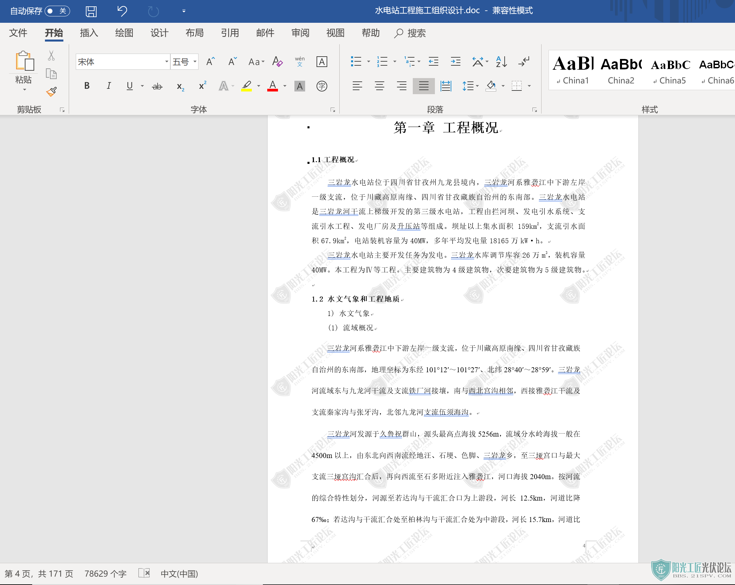Image resolution: width=735 pixels, height=585 pixels.
Task: Click the 搜索 search box
Action: (410, 33)
